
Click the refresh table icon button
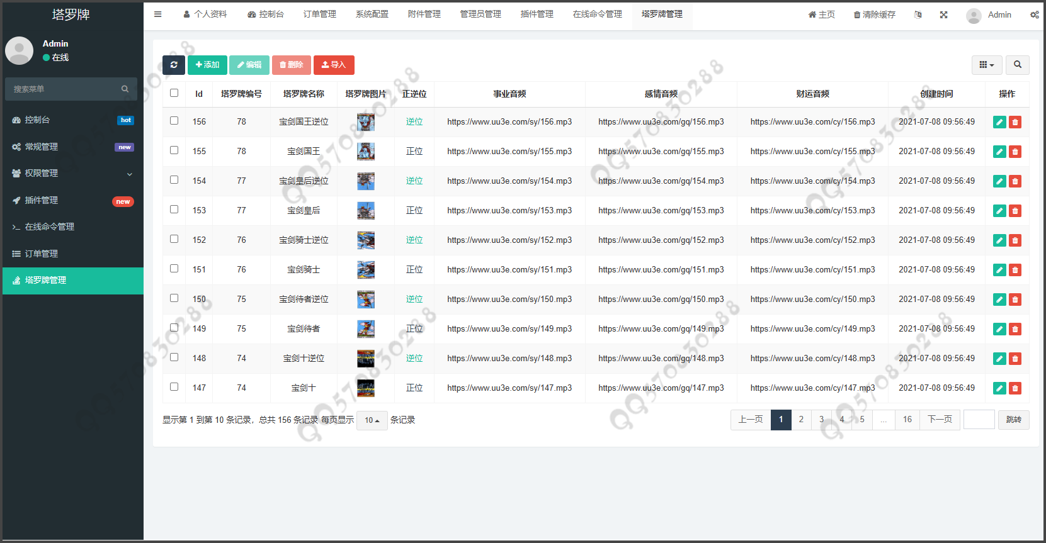(x=173, y=65)
